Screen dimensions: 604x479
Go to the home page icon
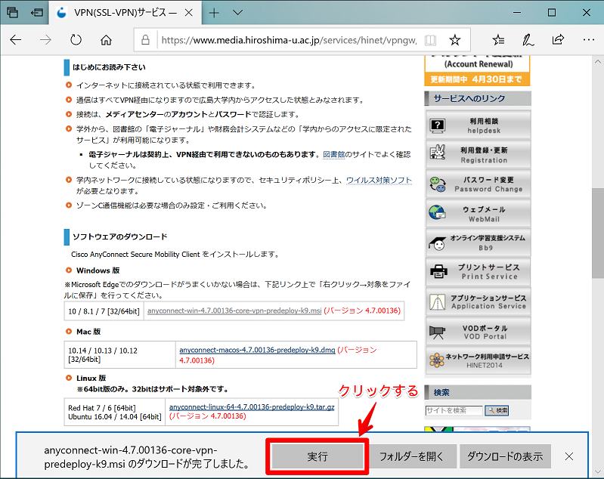point(106,39)
